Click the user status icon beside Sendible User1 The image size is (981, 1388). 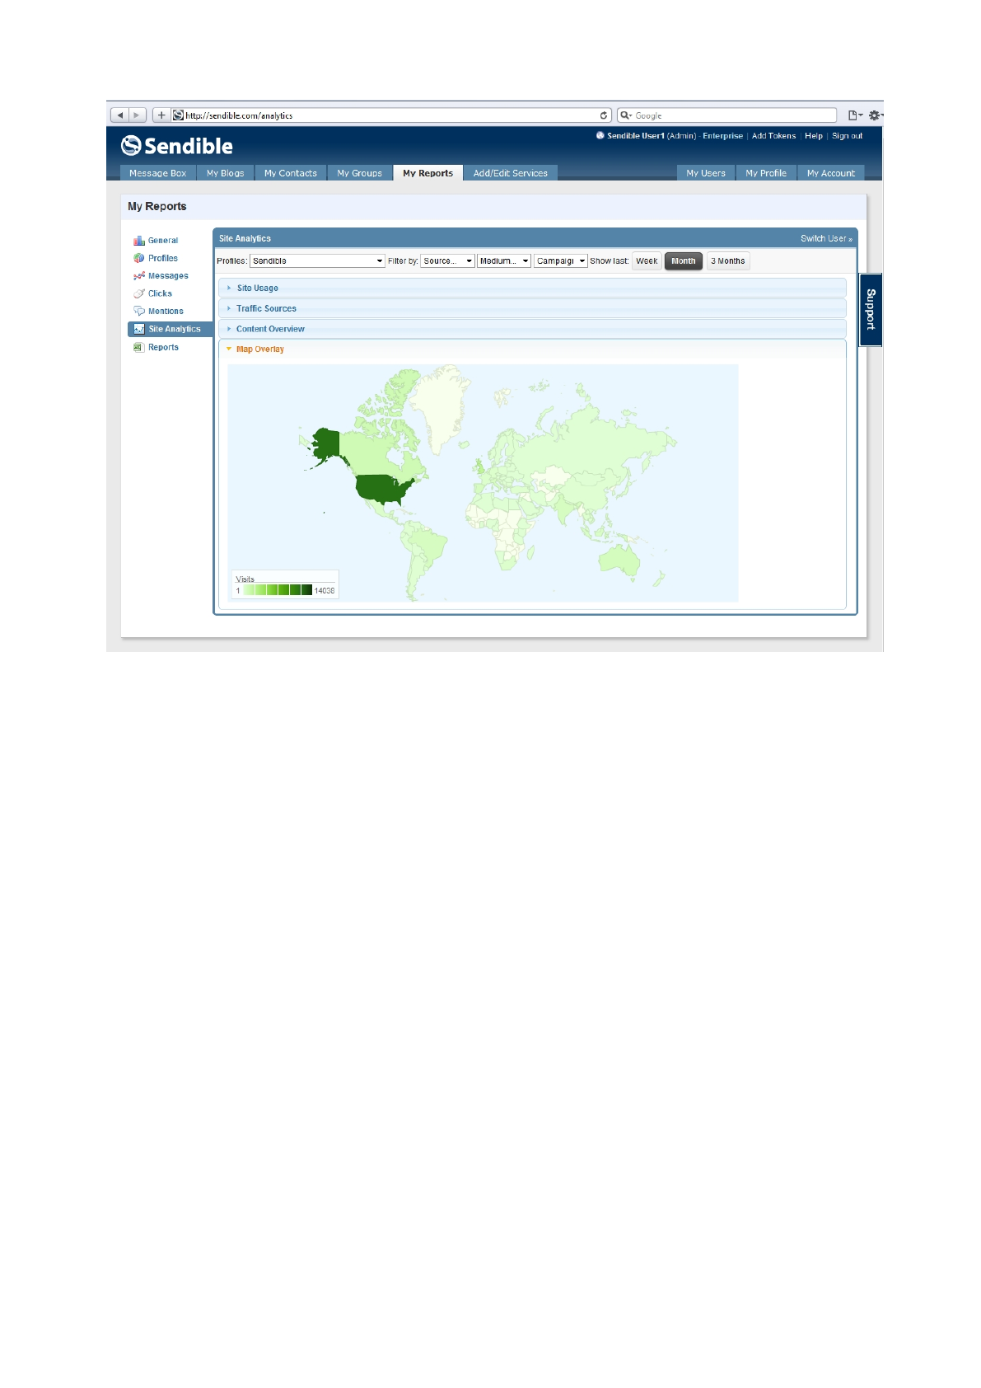pyautogui.click(x=600, y=135)
